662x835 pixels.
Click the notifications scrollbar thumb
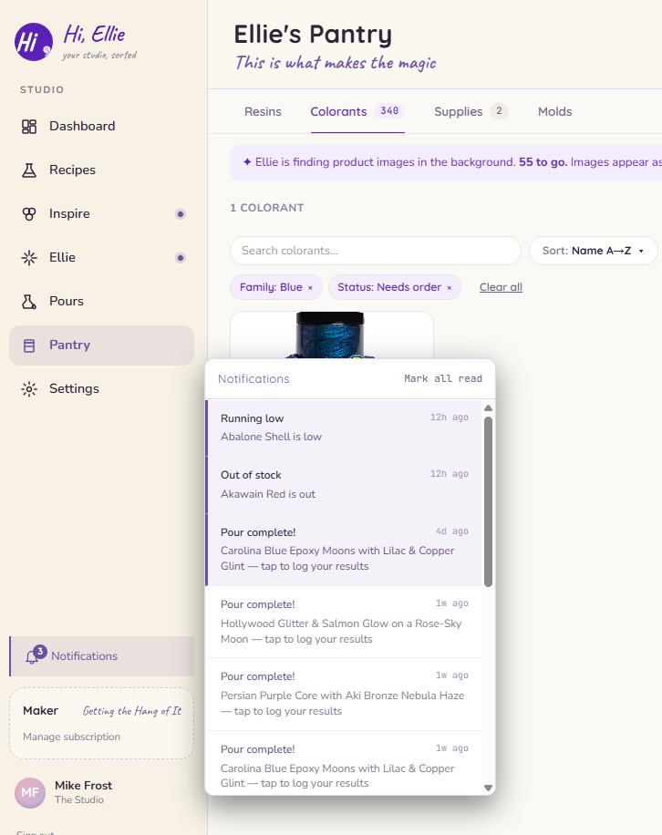click(x=488, y=501)
